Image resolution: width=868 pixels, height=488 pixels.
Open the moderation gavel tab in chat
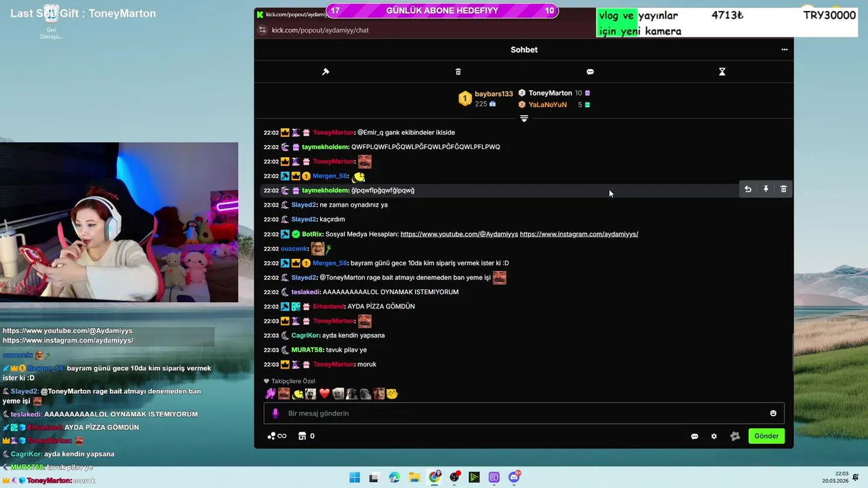[x=325, y=72]
